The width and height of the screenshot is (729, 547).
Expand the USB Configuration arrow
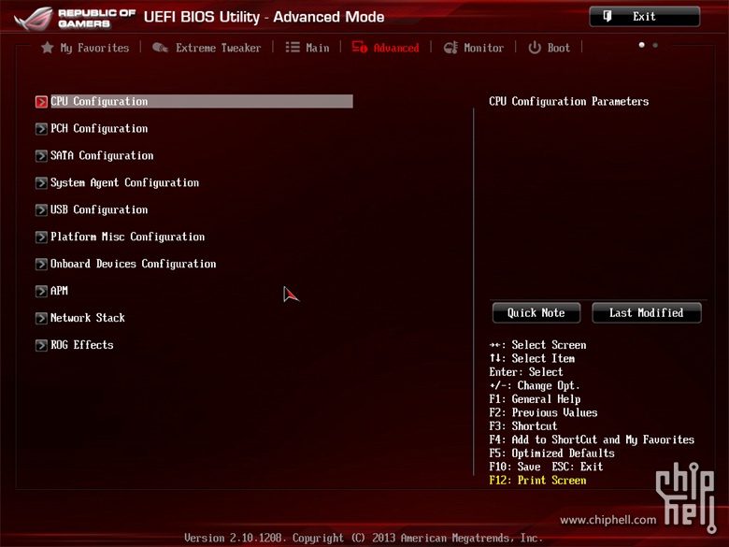coord(41,209)
